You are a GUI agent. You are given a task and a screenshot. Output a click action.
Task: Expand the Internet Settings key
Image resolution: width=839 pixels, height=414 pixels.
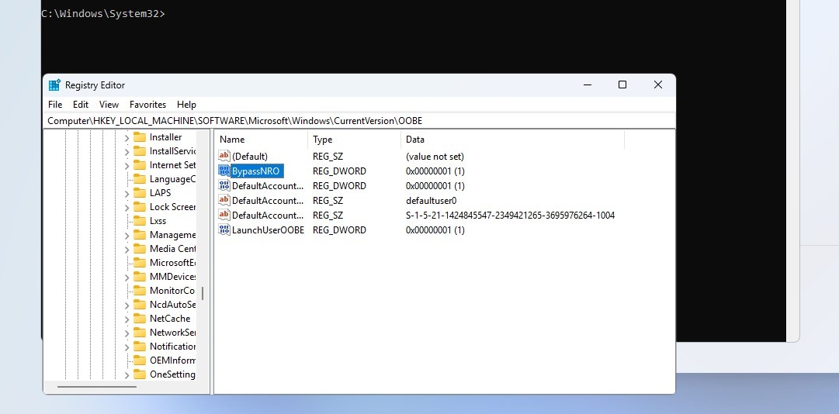127,166
